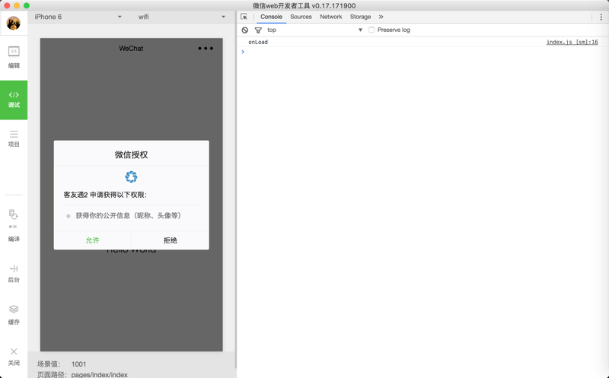Activate the inspect element picker icon
Viewport: 609px width, 378px height.
(x=244, y=17)
